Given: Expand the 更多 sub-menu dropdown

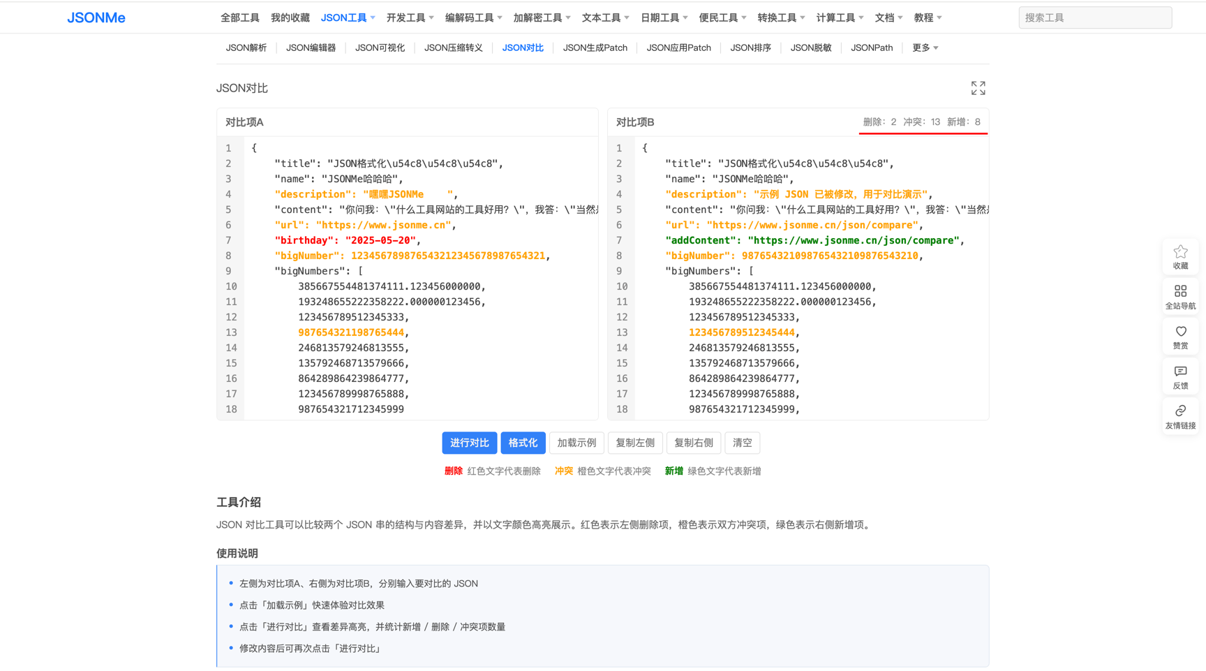Looking at the screenshot, I should 925,47.
